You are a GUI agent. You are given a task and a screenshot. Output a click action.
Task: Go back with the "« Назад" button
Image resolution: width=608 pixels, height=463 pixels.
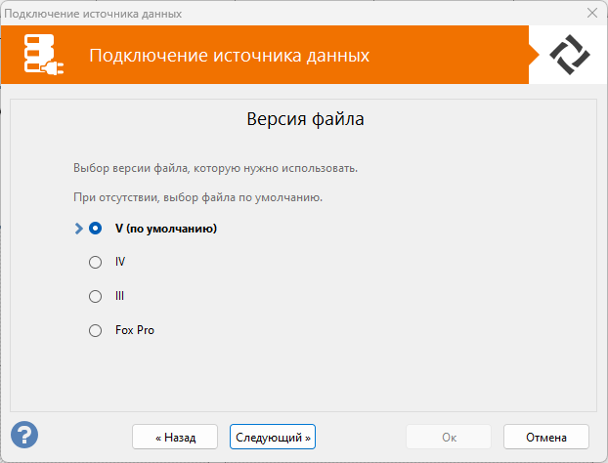pos(176,436)
